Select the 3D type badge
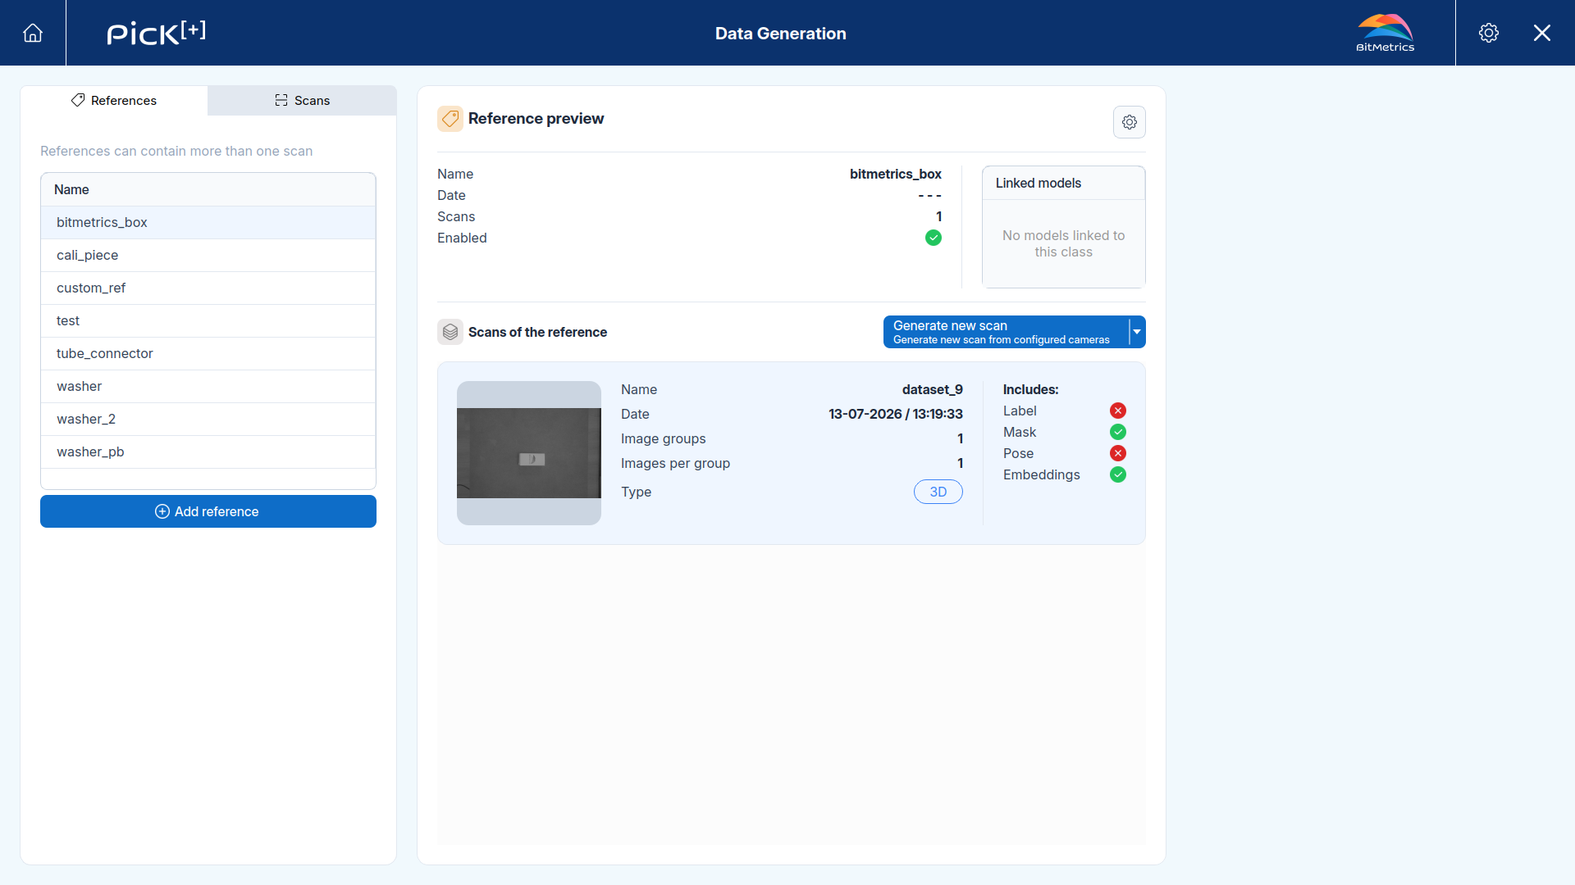The width and height of the screenshot is (1575, 885). coord(938,492)
